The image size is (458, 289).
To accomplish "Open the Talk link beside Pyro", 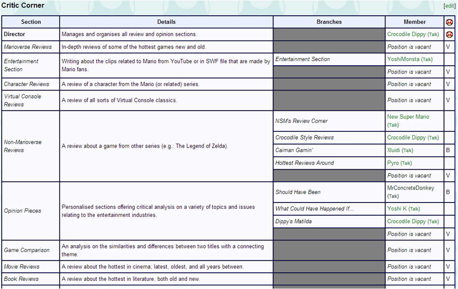I will point(406,163).
